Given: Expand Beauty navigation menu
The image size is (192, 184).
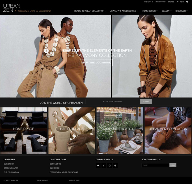Looking at the screenshot, I should pos(166,11).
